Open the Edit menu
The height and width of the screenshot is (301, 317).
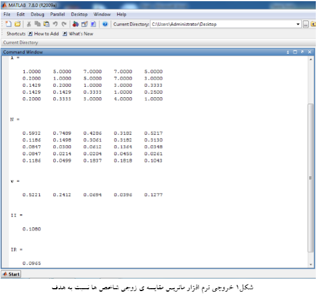(20, 15)
